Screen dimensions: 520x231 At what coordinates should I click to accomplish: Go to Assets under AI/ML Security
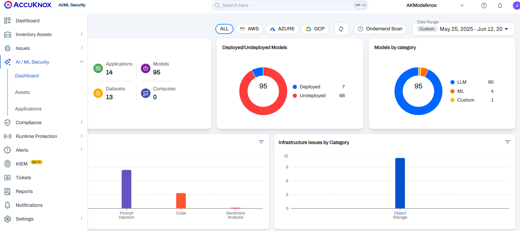[x=22, y=92]
